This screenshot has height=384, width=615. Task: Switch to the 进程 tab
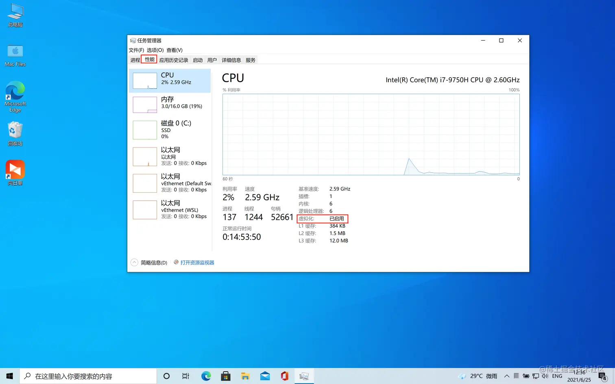pyautogui.click(x=135, y=60)
